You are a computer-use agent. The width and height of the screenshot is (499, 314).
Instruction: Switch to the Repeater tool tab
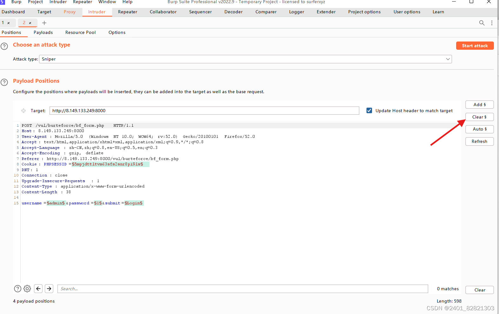128,12
